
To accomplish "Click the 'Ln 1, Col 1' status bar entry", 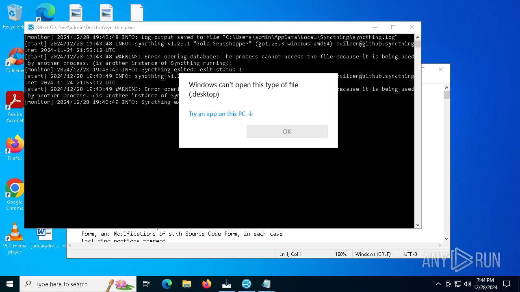I will pos(290,254).
